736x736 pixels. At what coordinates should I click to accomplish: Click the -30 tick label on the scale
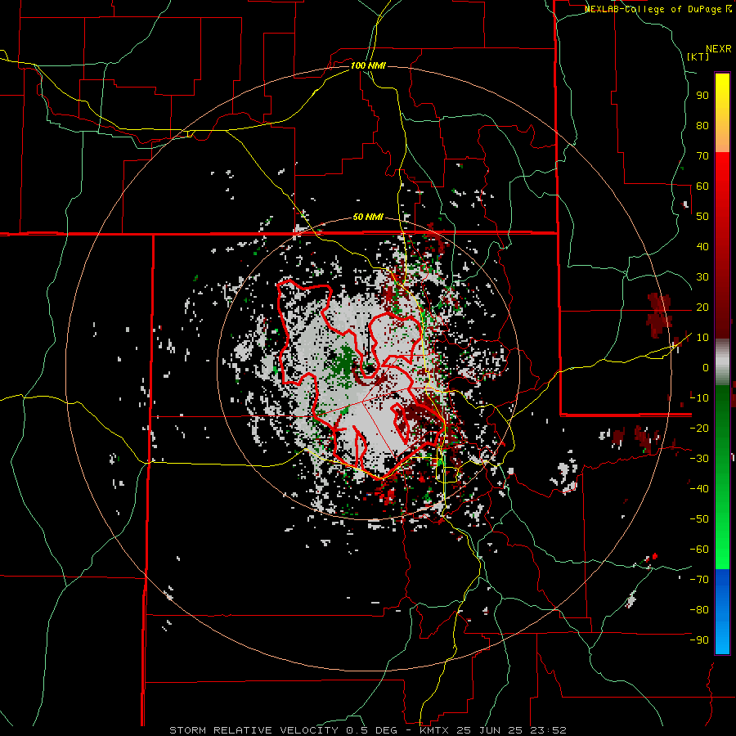pos(699,459)
